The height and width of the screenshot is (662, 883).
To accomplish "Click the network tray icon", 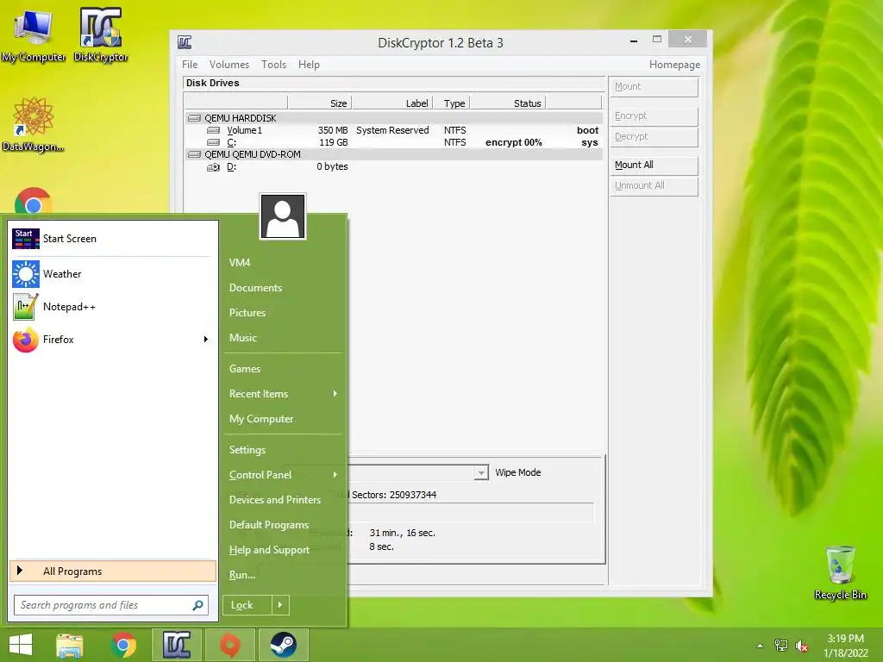I will click(x=781, y=645).
